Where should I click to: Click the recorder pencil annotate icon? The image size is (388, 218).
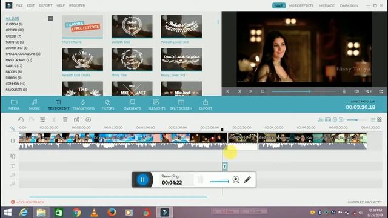pos(247,180)
